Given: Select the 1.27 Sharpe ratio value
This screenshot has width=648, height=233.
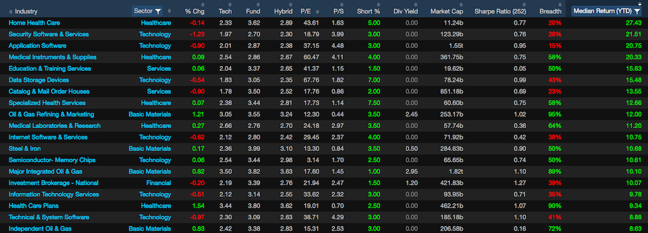Looking at the screenshot, I should [x=520, y=183].
